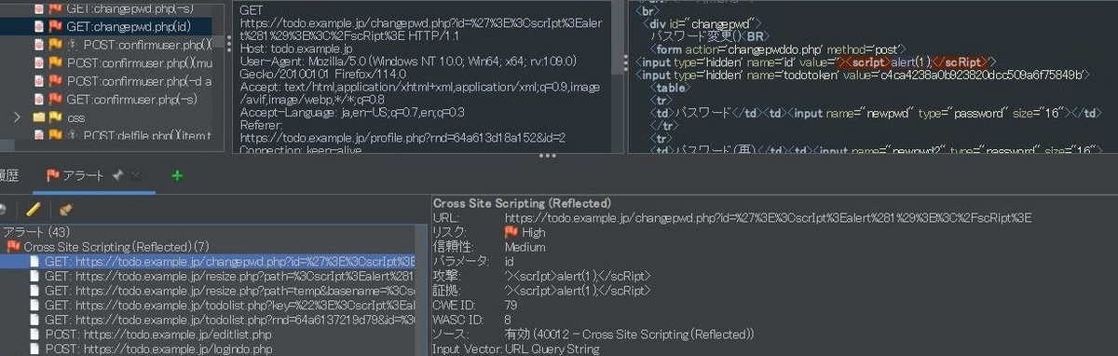Click the flag icon on POST:confirmuser.php()(mu row
The image size is (1118, 356).
(56, 63)
